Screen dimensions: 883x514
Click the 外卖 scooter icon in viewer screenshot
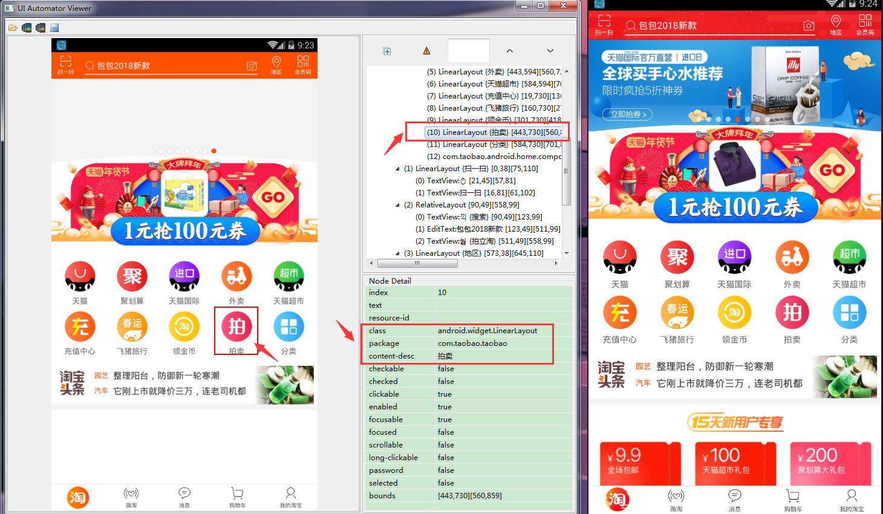coord(236,276)
